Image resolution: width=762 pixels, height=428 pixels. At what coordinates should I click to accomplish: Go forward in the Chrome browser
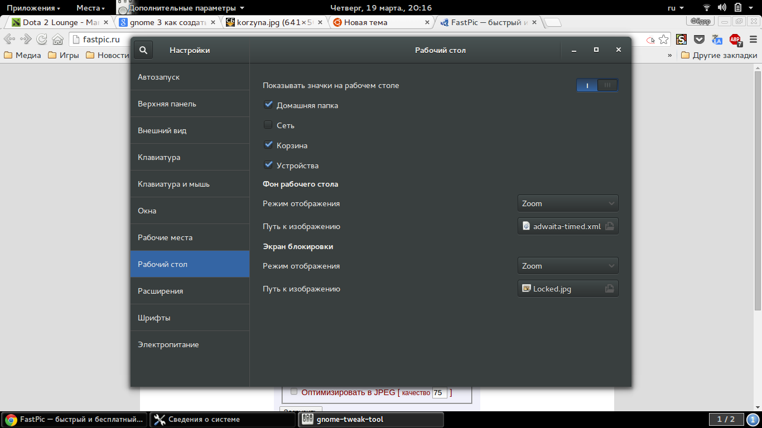(26, 40)
